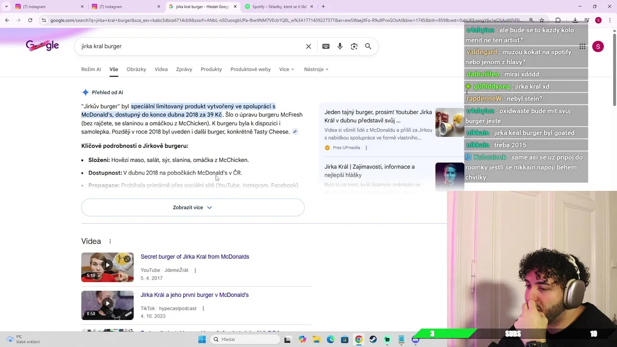This screenshot has height=347, width=617.
Task: Open the Nástroje tools dropdown
Action: click(x=316, y=69)
